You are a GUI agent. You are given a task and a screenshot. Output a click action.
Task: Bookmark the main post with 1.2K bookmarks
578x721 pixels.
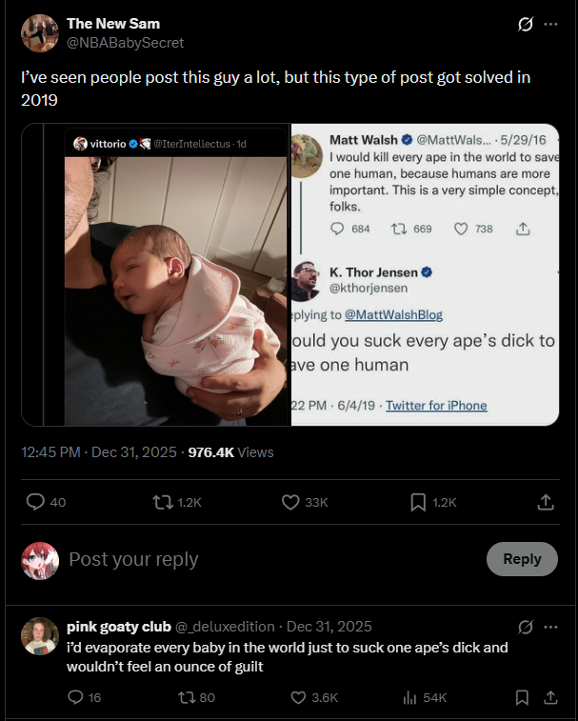418,502
